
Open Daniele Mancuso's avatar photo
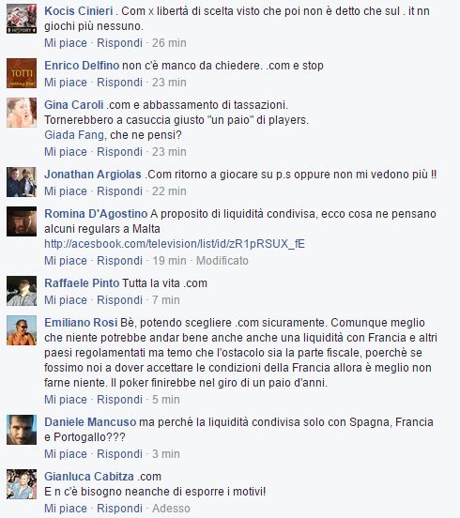(x=22, y=430)
